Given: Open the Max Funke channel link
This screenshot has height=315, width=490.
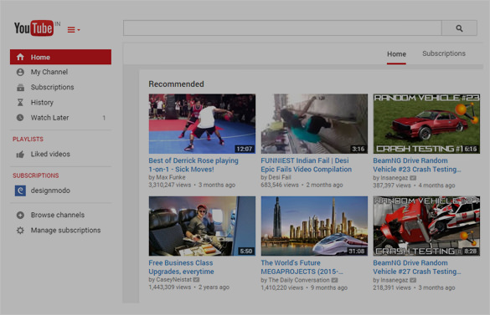Looking at the screenshot, I should [x=171, y=177].
